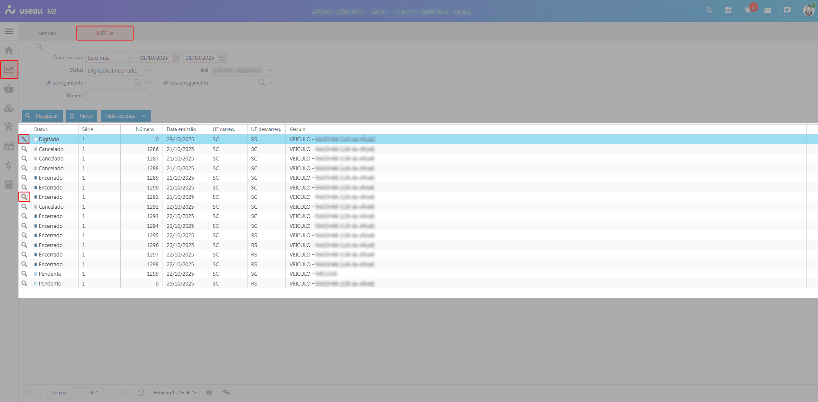This screenshot has width=818, height=402.
Task: Click the printer icon in footer
Action: coord(209,392)
